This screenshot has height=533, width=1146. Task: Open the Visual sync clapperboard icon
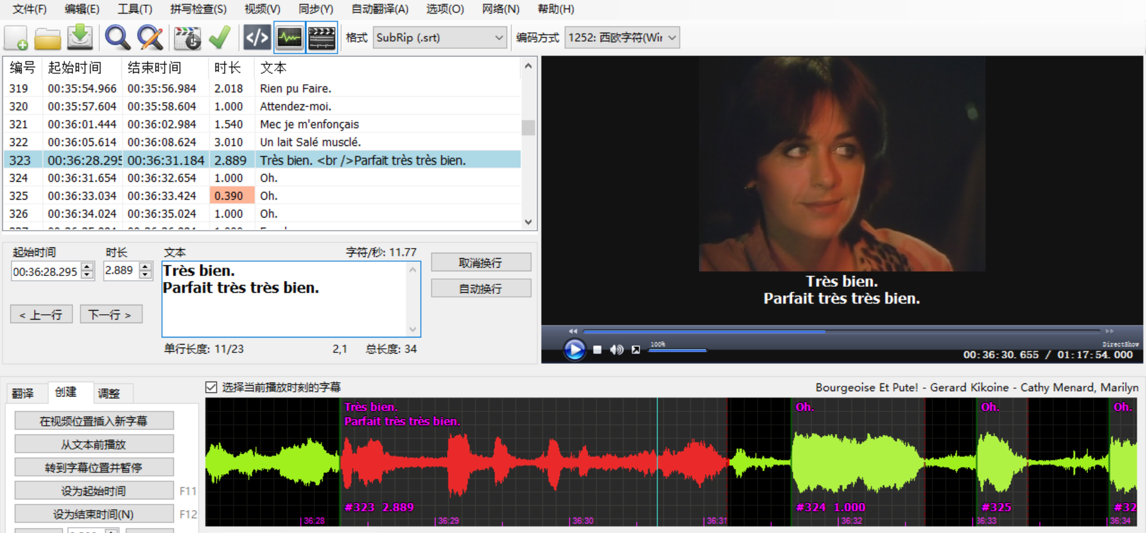[188, 38]
